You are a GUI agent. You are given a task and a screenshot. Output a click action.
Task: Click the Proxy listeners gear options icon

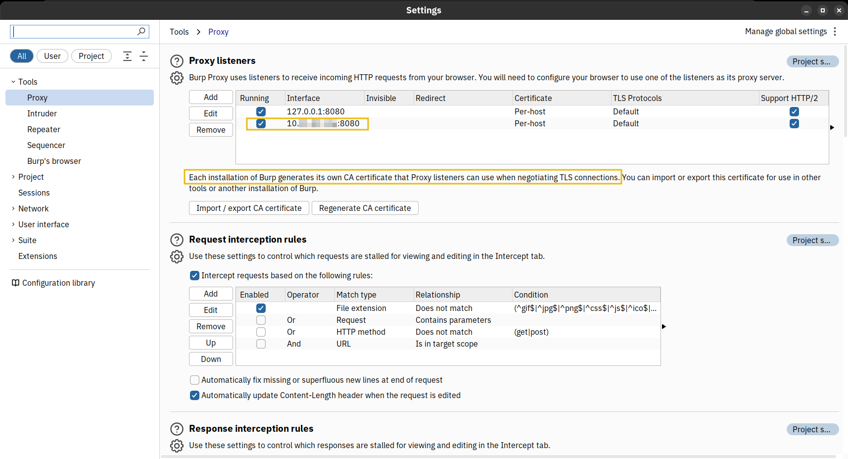point(177,78)
